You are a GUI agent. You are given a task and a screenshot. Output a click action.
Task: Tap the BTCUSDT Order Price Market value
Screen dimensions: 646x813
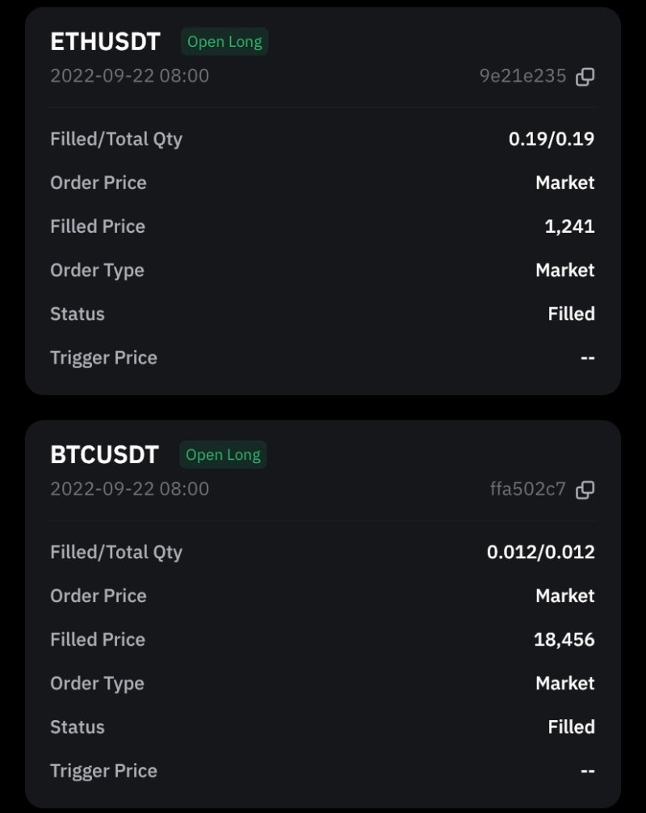point(564,596)
